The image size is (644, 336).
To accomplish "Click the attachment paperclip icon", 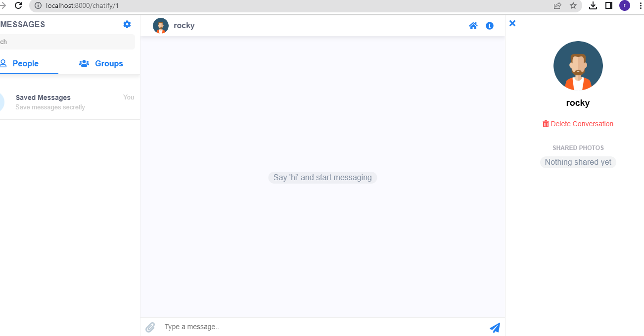I will [x=150, y=327].
